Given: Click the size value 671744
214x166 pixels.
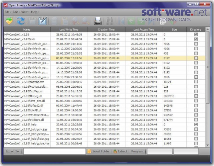Looking at the screenshot, I should point(168,120).
